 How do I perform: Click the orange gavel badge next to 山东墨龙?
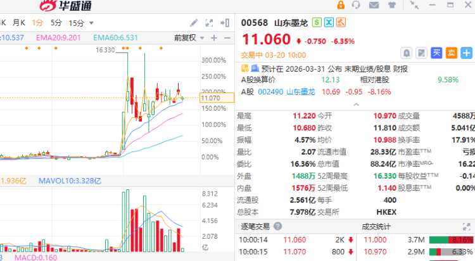pos(341,22)
